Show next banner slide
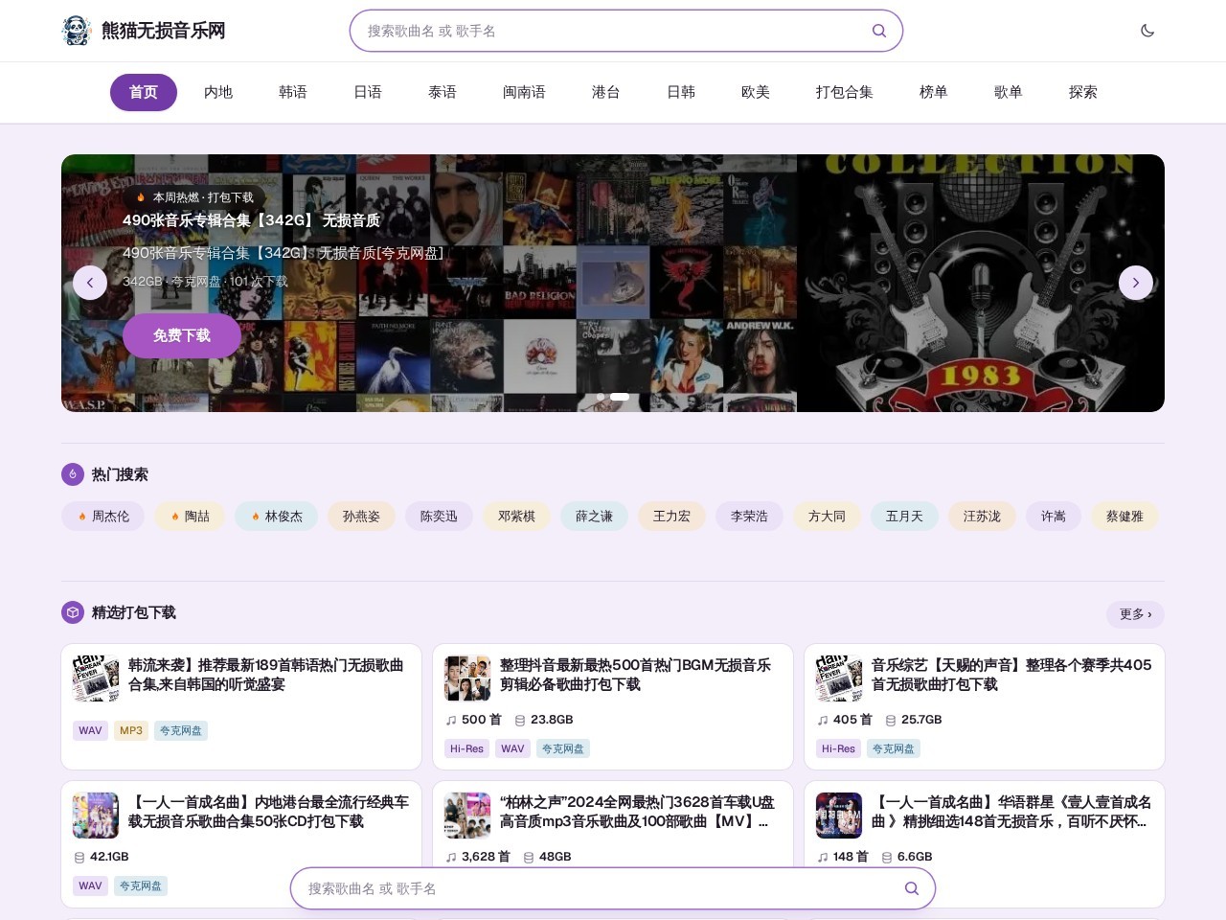The width and height of the screenshot is (1226, 920). (1136, 283)
